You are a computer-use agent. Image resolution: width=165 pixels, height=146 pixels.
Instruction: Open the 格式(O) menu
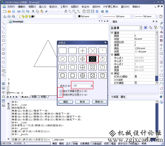[x=53, y=7]
